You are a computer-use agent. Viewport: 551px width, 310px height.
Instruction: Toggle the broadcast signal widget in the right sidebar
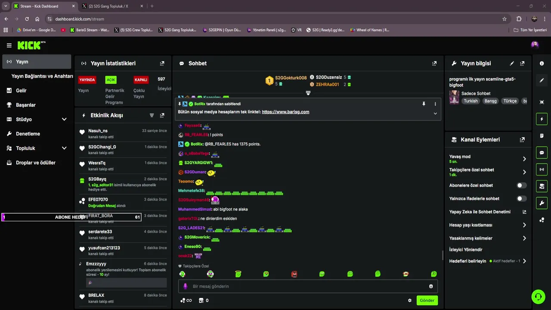542,169
